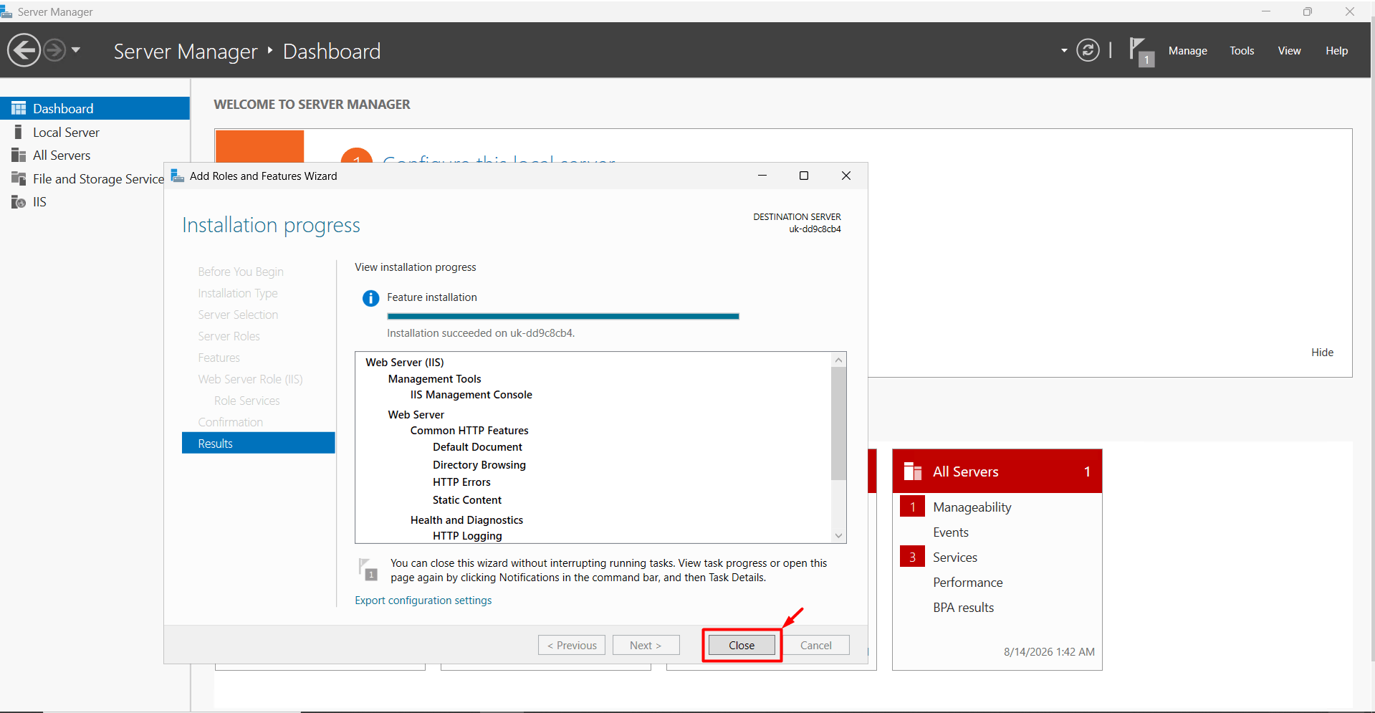Open the Help menu
Screen dimensions: 1375x713
coord(1336,51)
